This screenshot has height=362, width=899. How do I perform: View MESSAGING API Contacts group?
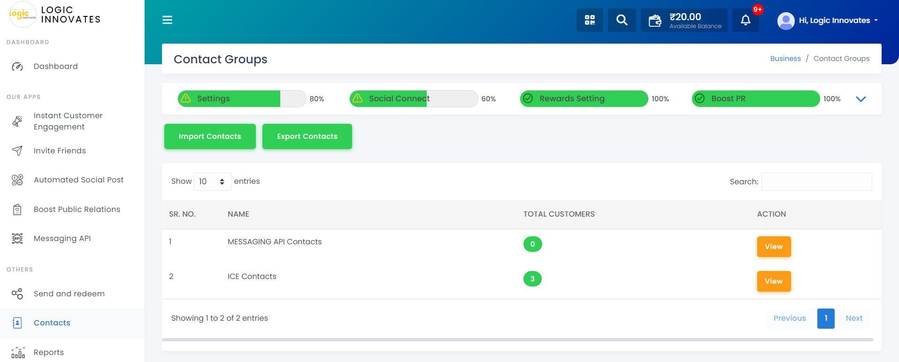774,247
